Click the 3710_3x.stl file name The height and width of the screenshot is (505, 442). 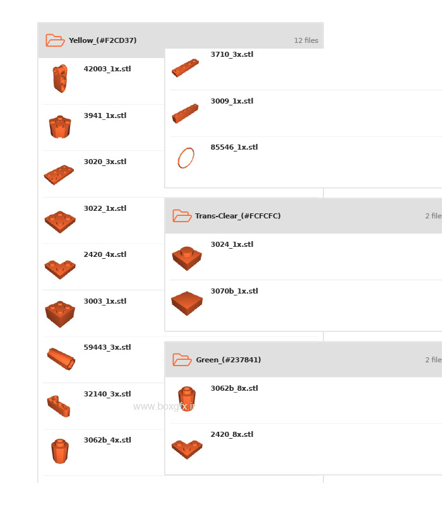click(x=232, y=55)
